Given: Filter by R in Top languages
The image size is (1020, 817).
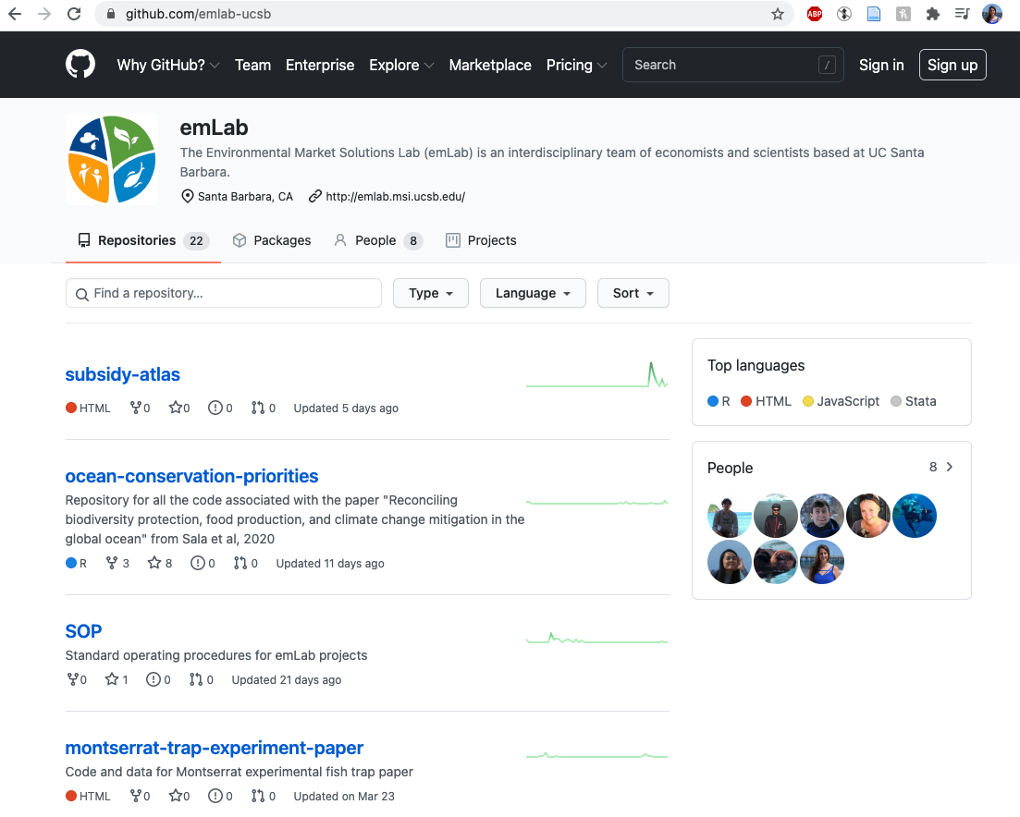Looking at the screenshot, I should click(x=719, y=401).
